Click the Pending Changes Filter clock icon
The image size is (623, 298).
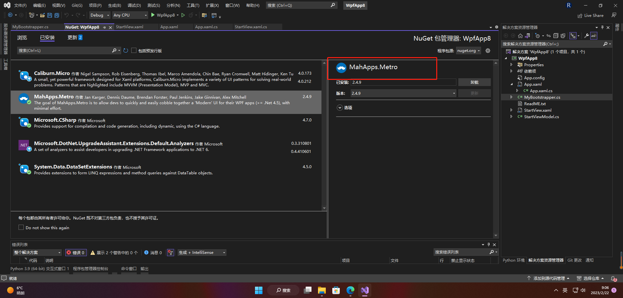[x=538, y=36]
